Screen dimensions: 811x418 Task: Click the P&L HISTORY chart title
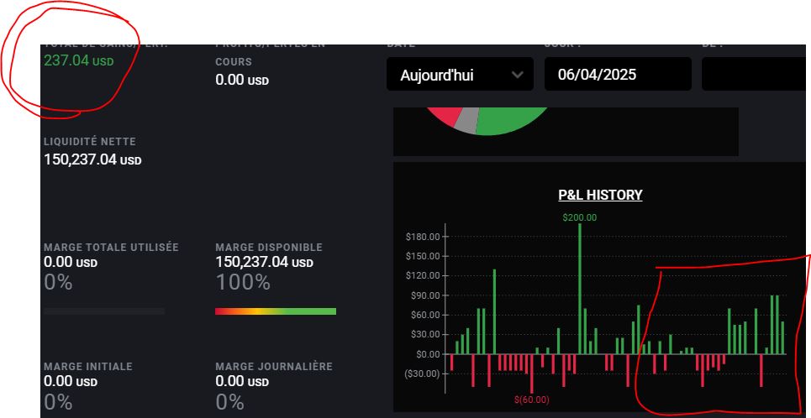point(601,196)
